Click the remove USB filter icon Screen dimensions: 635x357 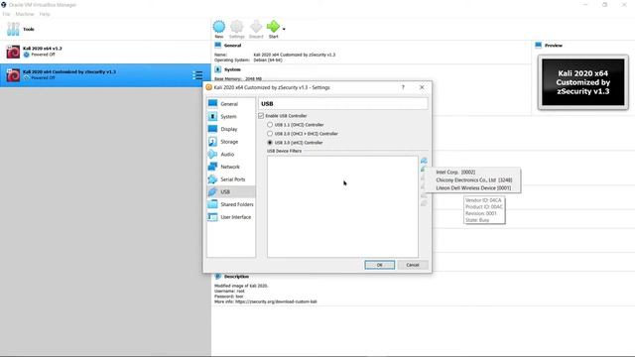424,186
